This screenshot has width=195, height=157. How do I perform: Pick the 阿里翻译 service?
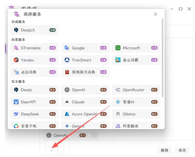[136, 125]
